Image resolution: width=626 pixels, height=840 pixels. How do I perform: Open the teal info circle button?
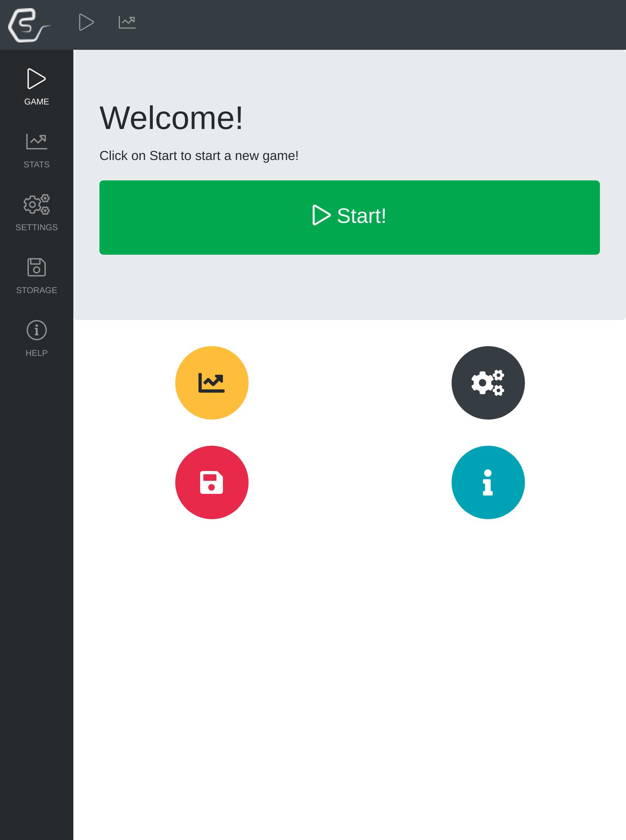click(x=488, y=482)
